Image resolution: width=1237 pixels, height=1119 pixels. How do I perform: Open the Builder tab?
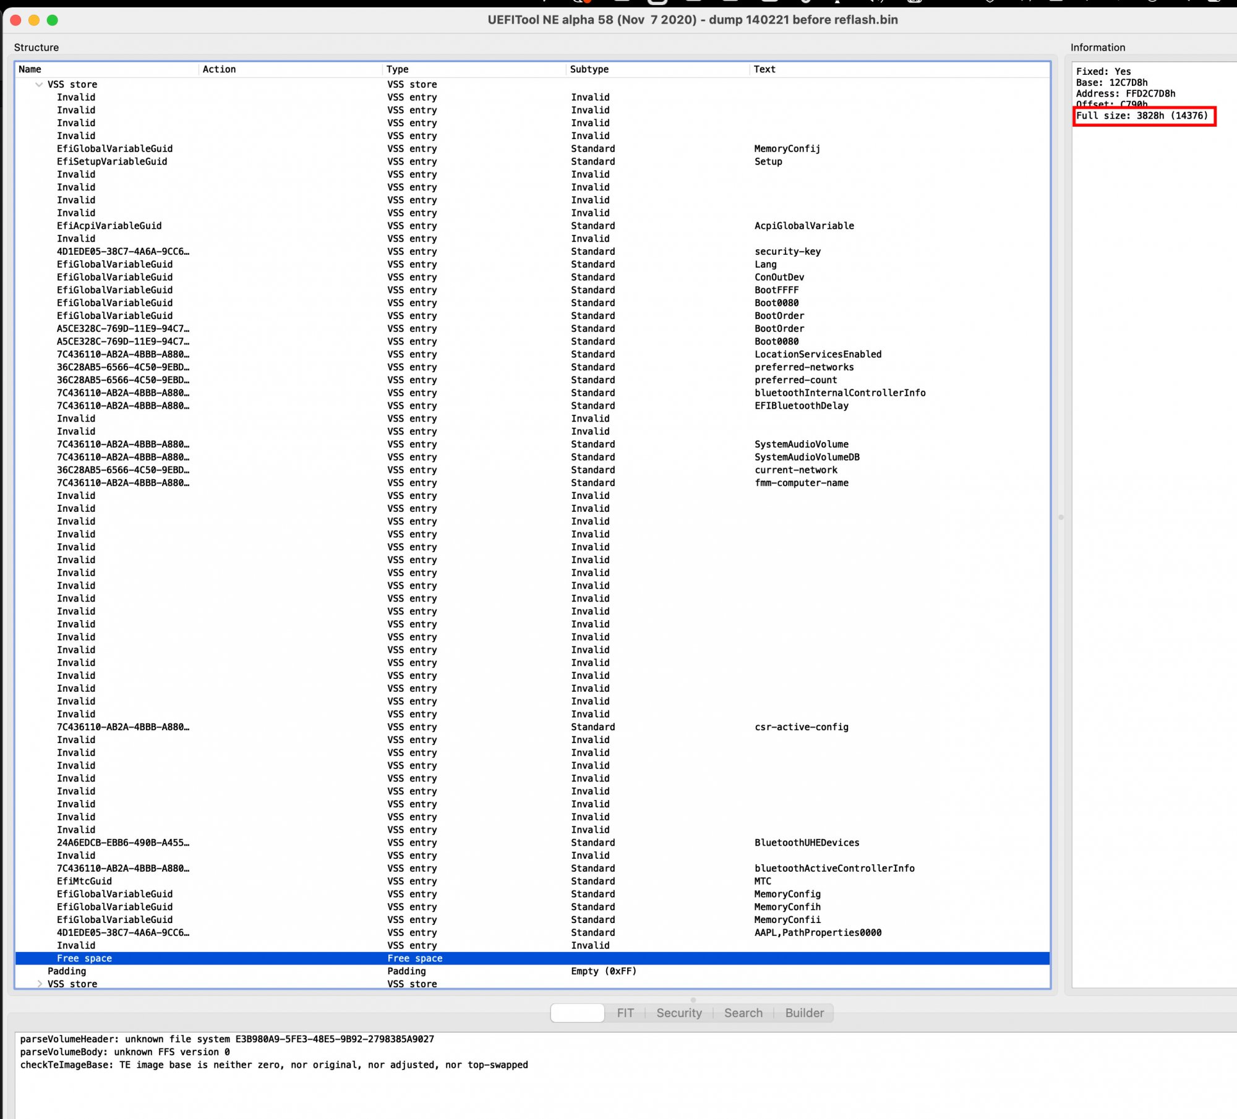(804, 1013)
